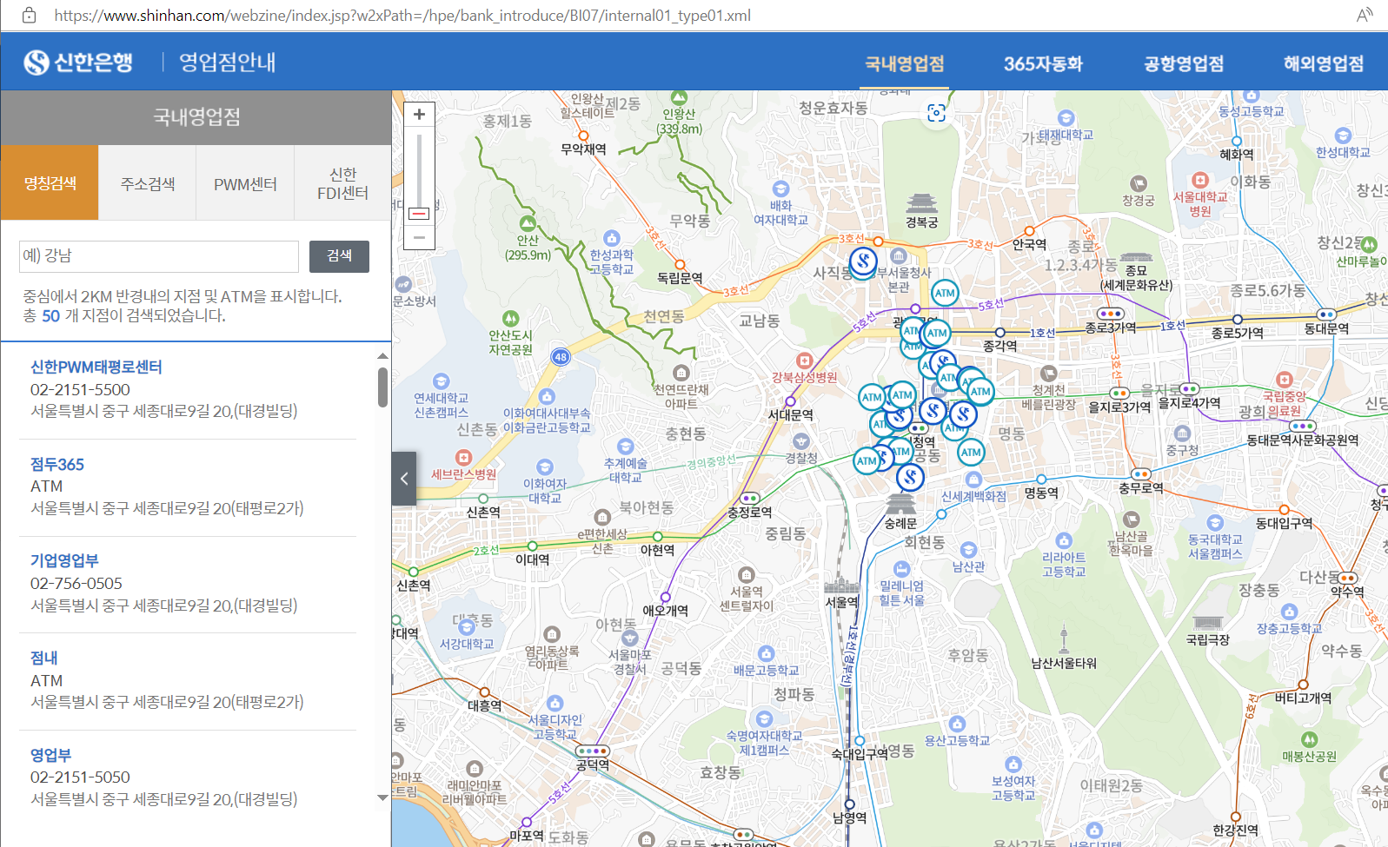Click the results list scroll-down arrow
Screen dimensions: 1388x847
tap(382, 797)
